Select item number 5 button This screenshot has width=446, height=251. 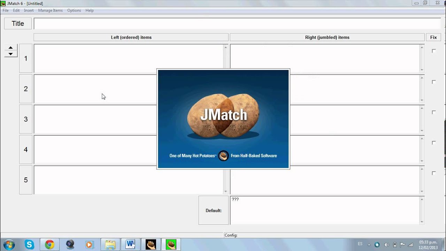(26, 180)
